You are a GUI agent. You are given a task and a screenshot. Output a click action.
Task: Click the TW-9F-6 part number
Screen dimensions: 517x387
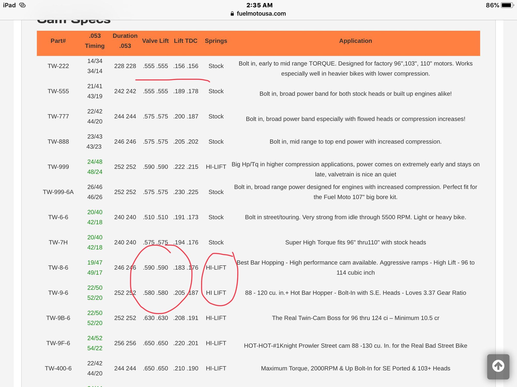58,343
